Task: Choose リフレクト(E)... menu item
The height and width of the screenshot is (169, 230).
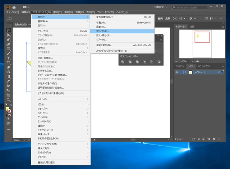Action: tap(122, 31)
